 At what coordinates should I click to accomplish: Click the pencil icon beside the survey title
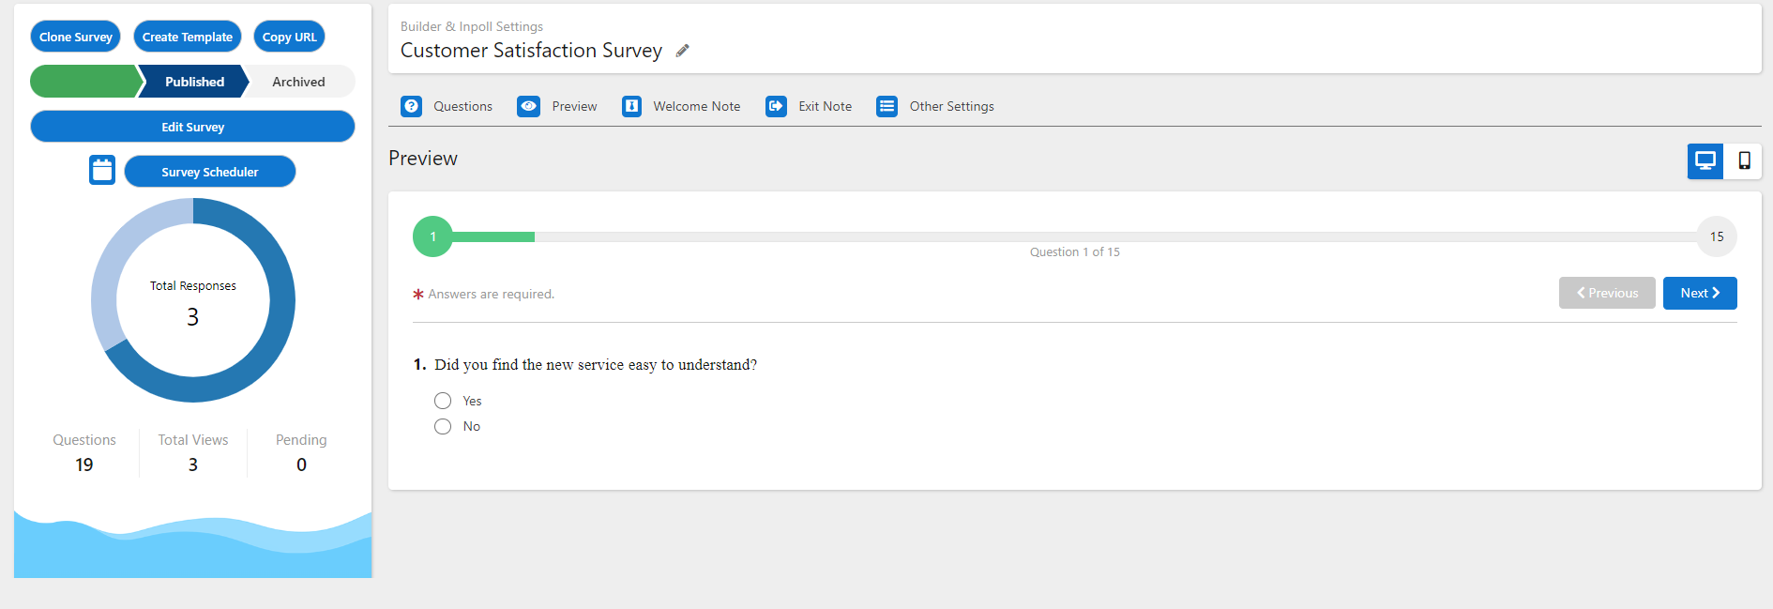(683, 51)
